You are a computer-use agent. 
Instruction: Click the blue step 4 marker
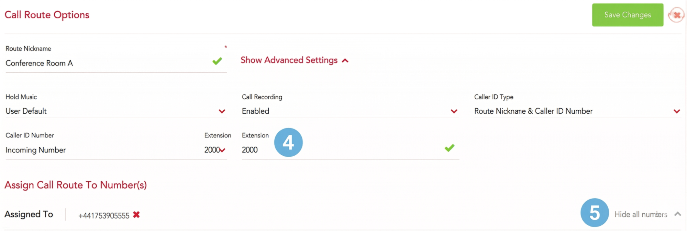coord(288,142)
